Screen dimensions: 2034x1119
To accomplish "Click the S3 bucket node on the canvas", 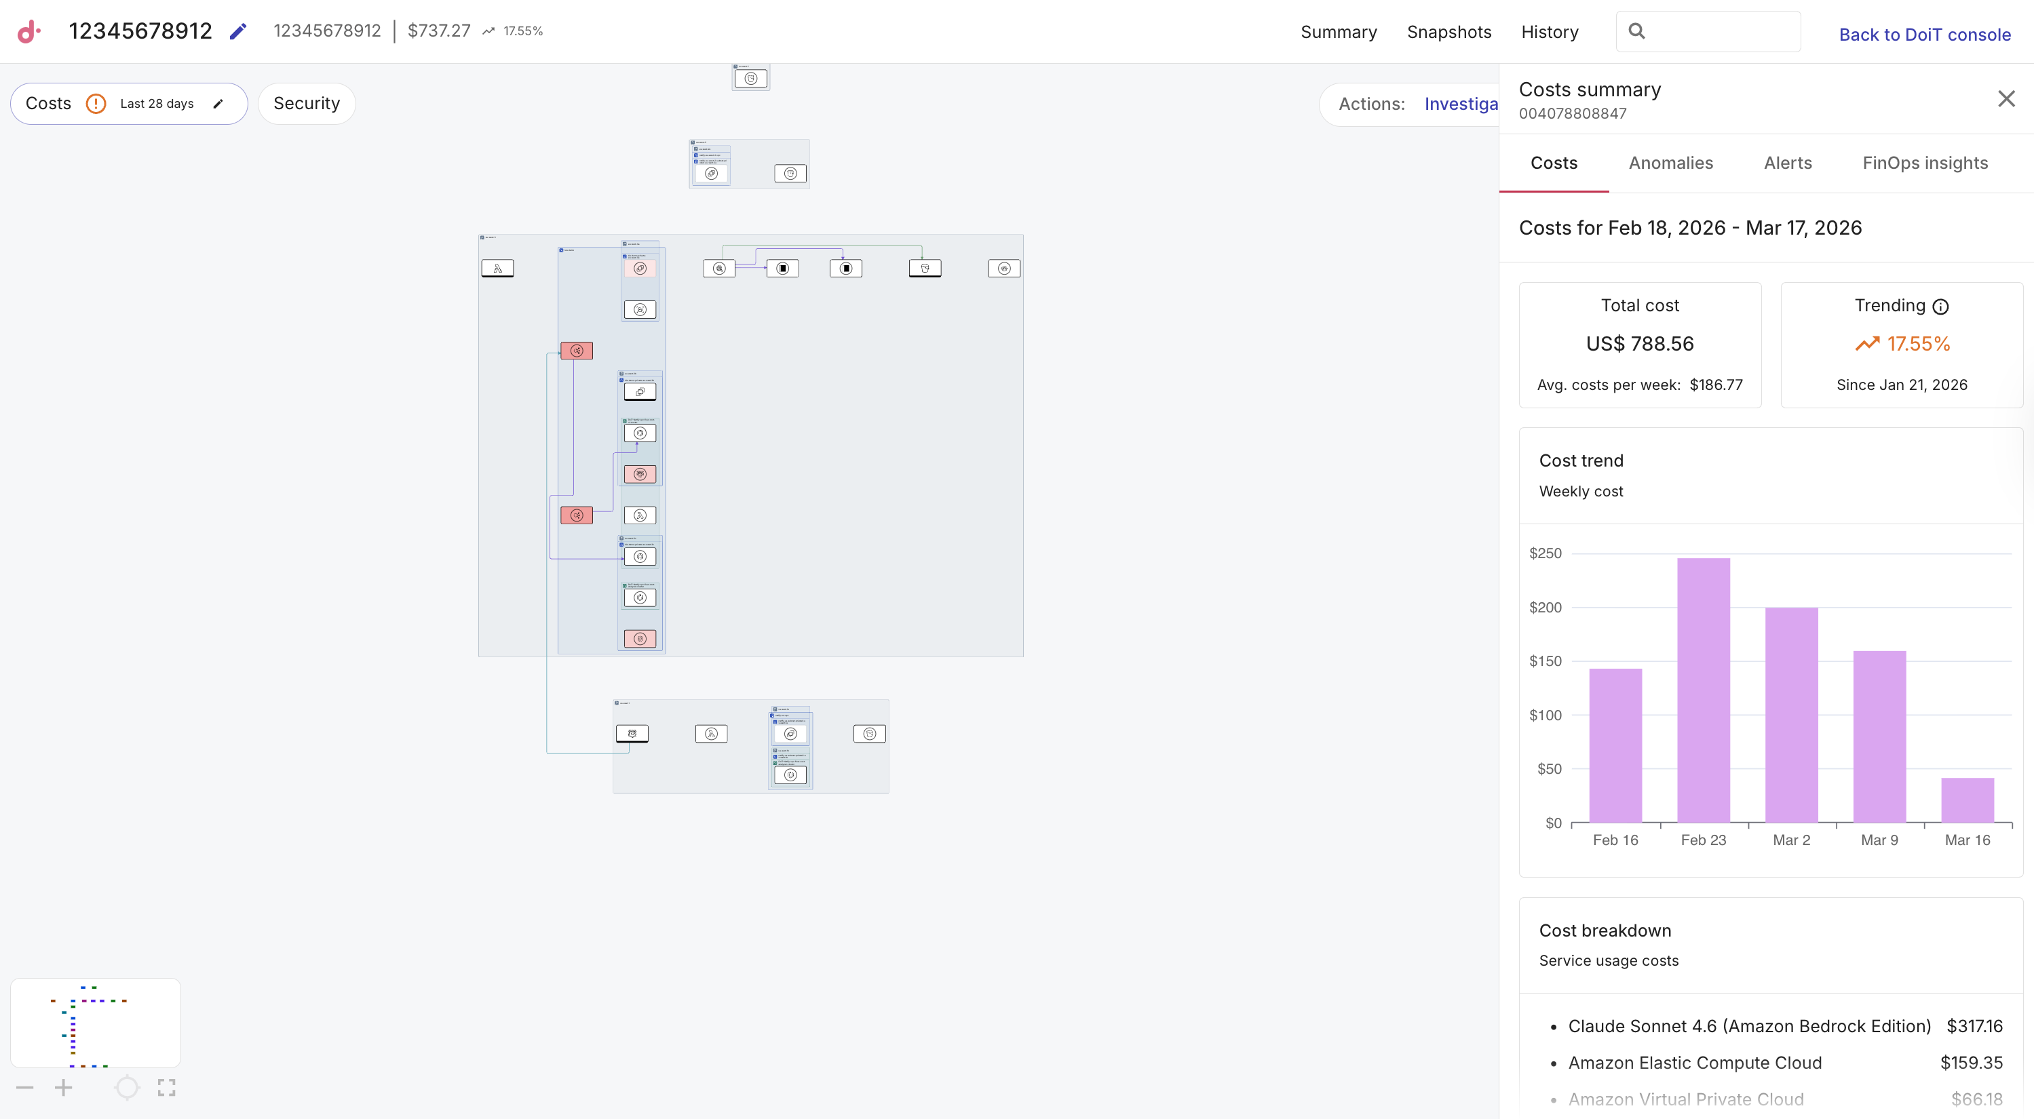I will tap(925, 269).
